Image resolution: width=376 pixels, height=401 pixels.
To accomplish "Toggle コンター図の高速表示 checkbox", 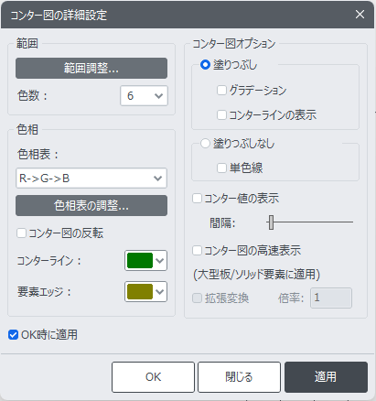I will 198,251.
